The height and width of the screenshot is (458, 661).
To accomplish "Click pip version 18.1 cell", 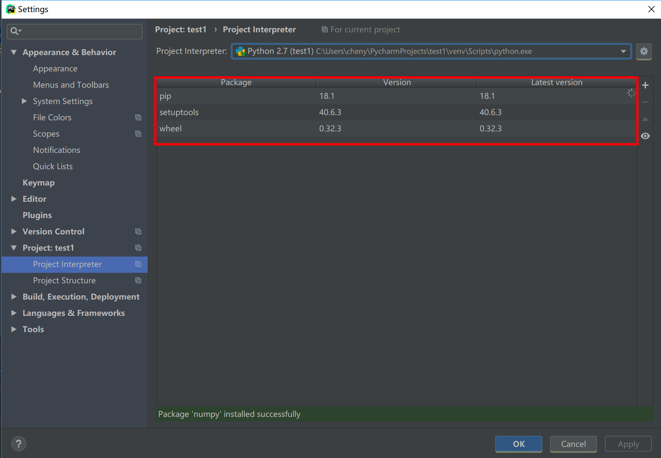I will (327, 96).
